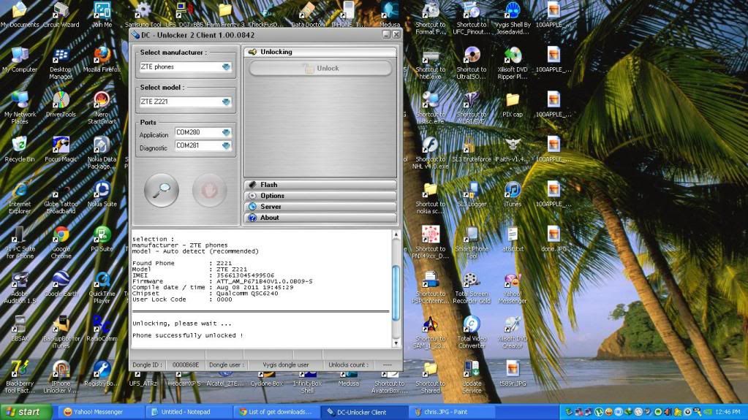Select Google Earth desktop icon
Image resolution: width=748 pixels, height=420 pixels.
(61, 285)
